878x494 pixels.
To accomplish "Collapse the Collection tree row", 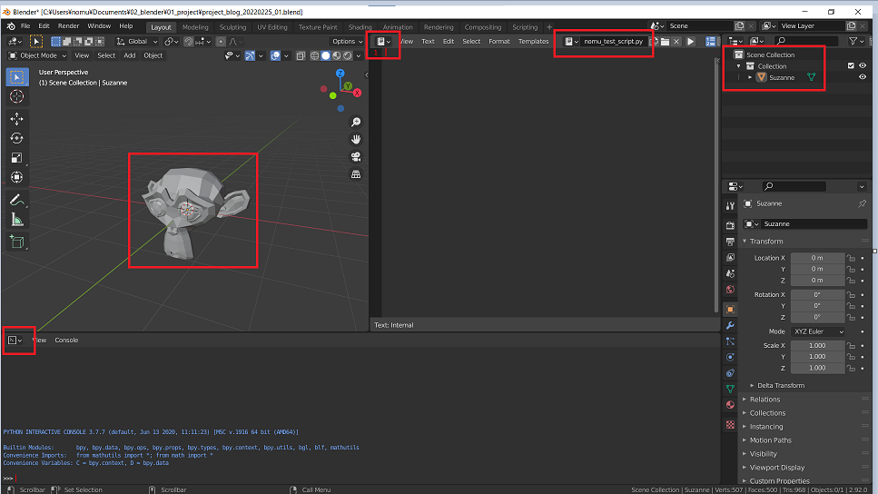I will coord(738,66).
